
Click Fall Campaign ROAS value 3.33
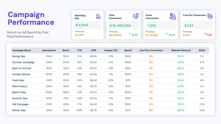(202, 104)
